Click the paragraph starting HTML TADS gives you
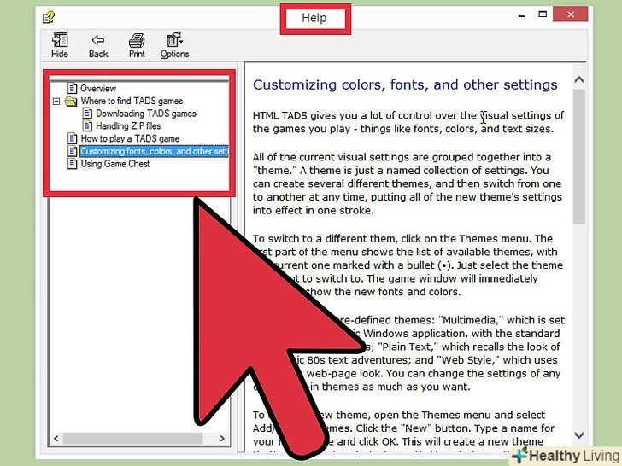622x466 pixels. [408, 122]
